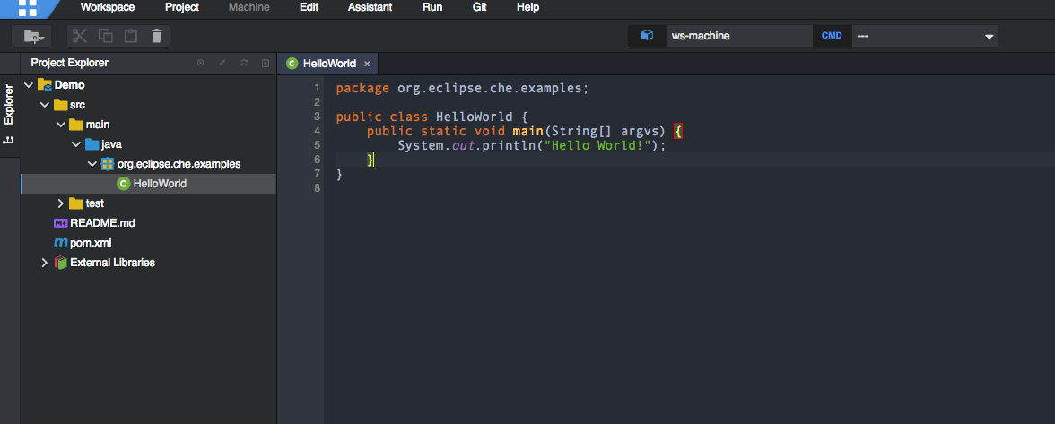Image resolution: width=1055 pixels, height=424 pixels.
Task: Open the new project folder toolbar button
Action: 31,36
